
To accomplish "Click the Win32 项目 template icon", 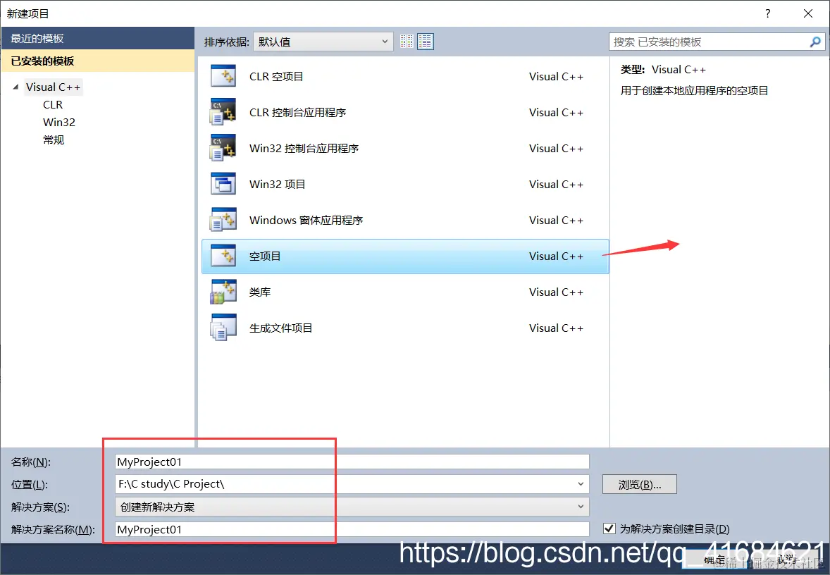I will (x=223, y=184).
